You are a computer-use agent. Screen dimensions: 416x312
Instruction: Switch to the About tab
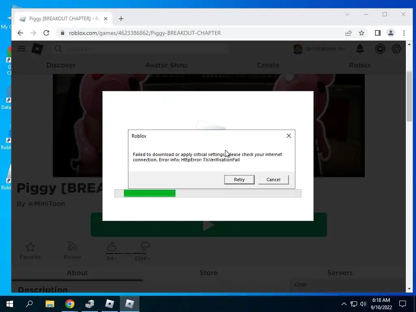(x=77, y=273)
